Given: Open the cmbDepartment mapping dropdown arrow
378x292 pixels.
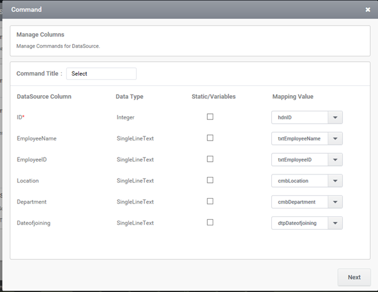Looking at the screenshot, I should pos(335,202).
